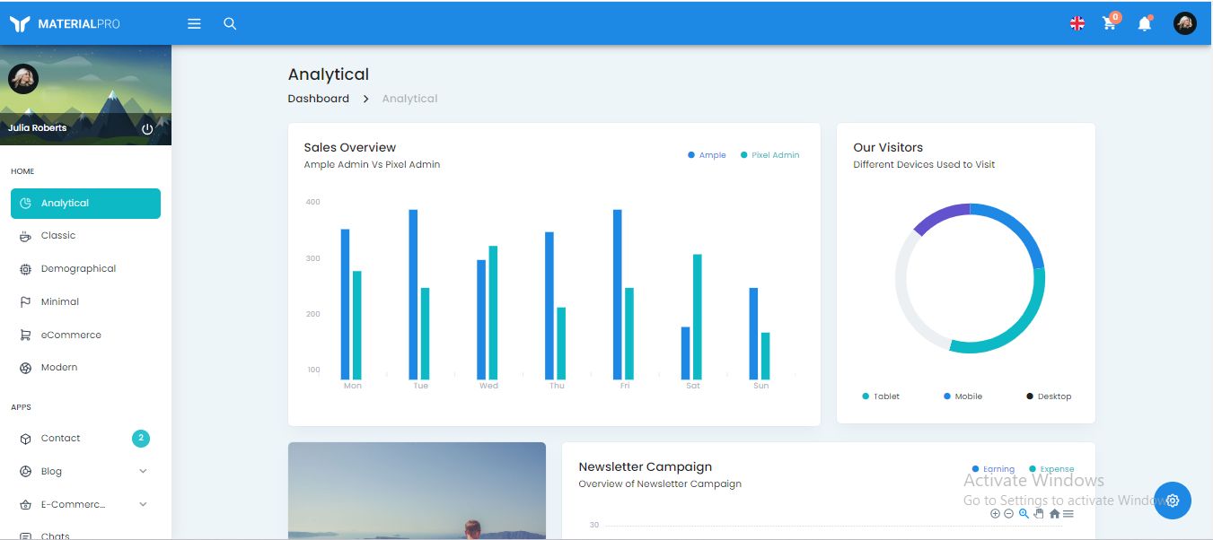
Task: Expand the Blog menu chevron
Action: click(x=143, y=471)
